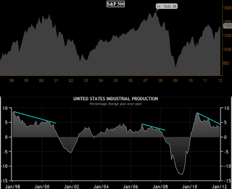Select year label 08 on S&P chart

[x=160, y=80]
